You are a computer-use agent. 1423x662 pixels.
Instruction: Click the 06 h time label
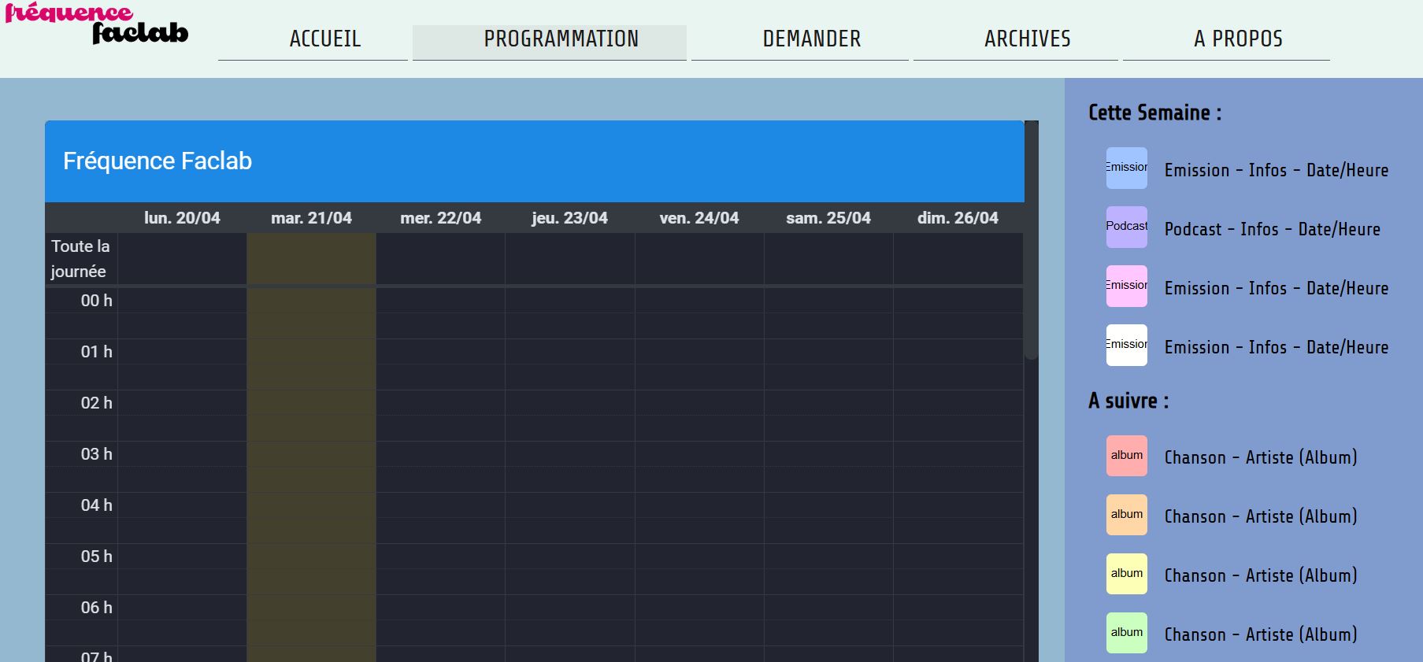[97, 607]
